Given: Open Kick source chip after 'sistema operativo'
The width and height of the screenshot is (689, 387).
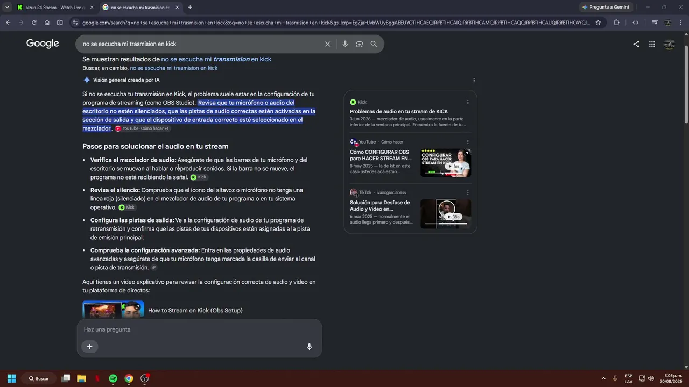Looking at the screenshot, I should [128, 207].
